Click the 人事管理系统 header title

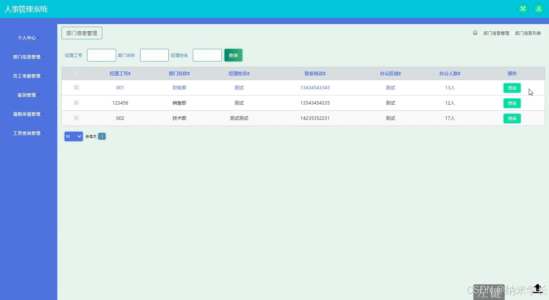(26, 9)
